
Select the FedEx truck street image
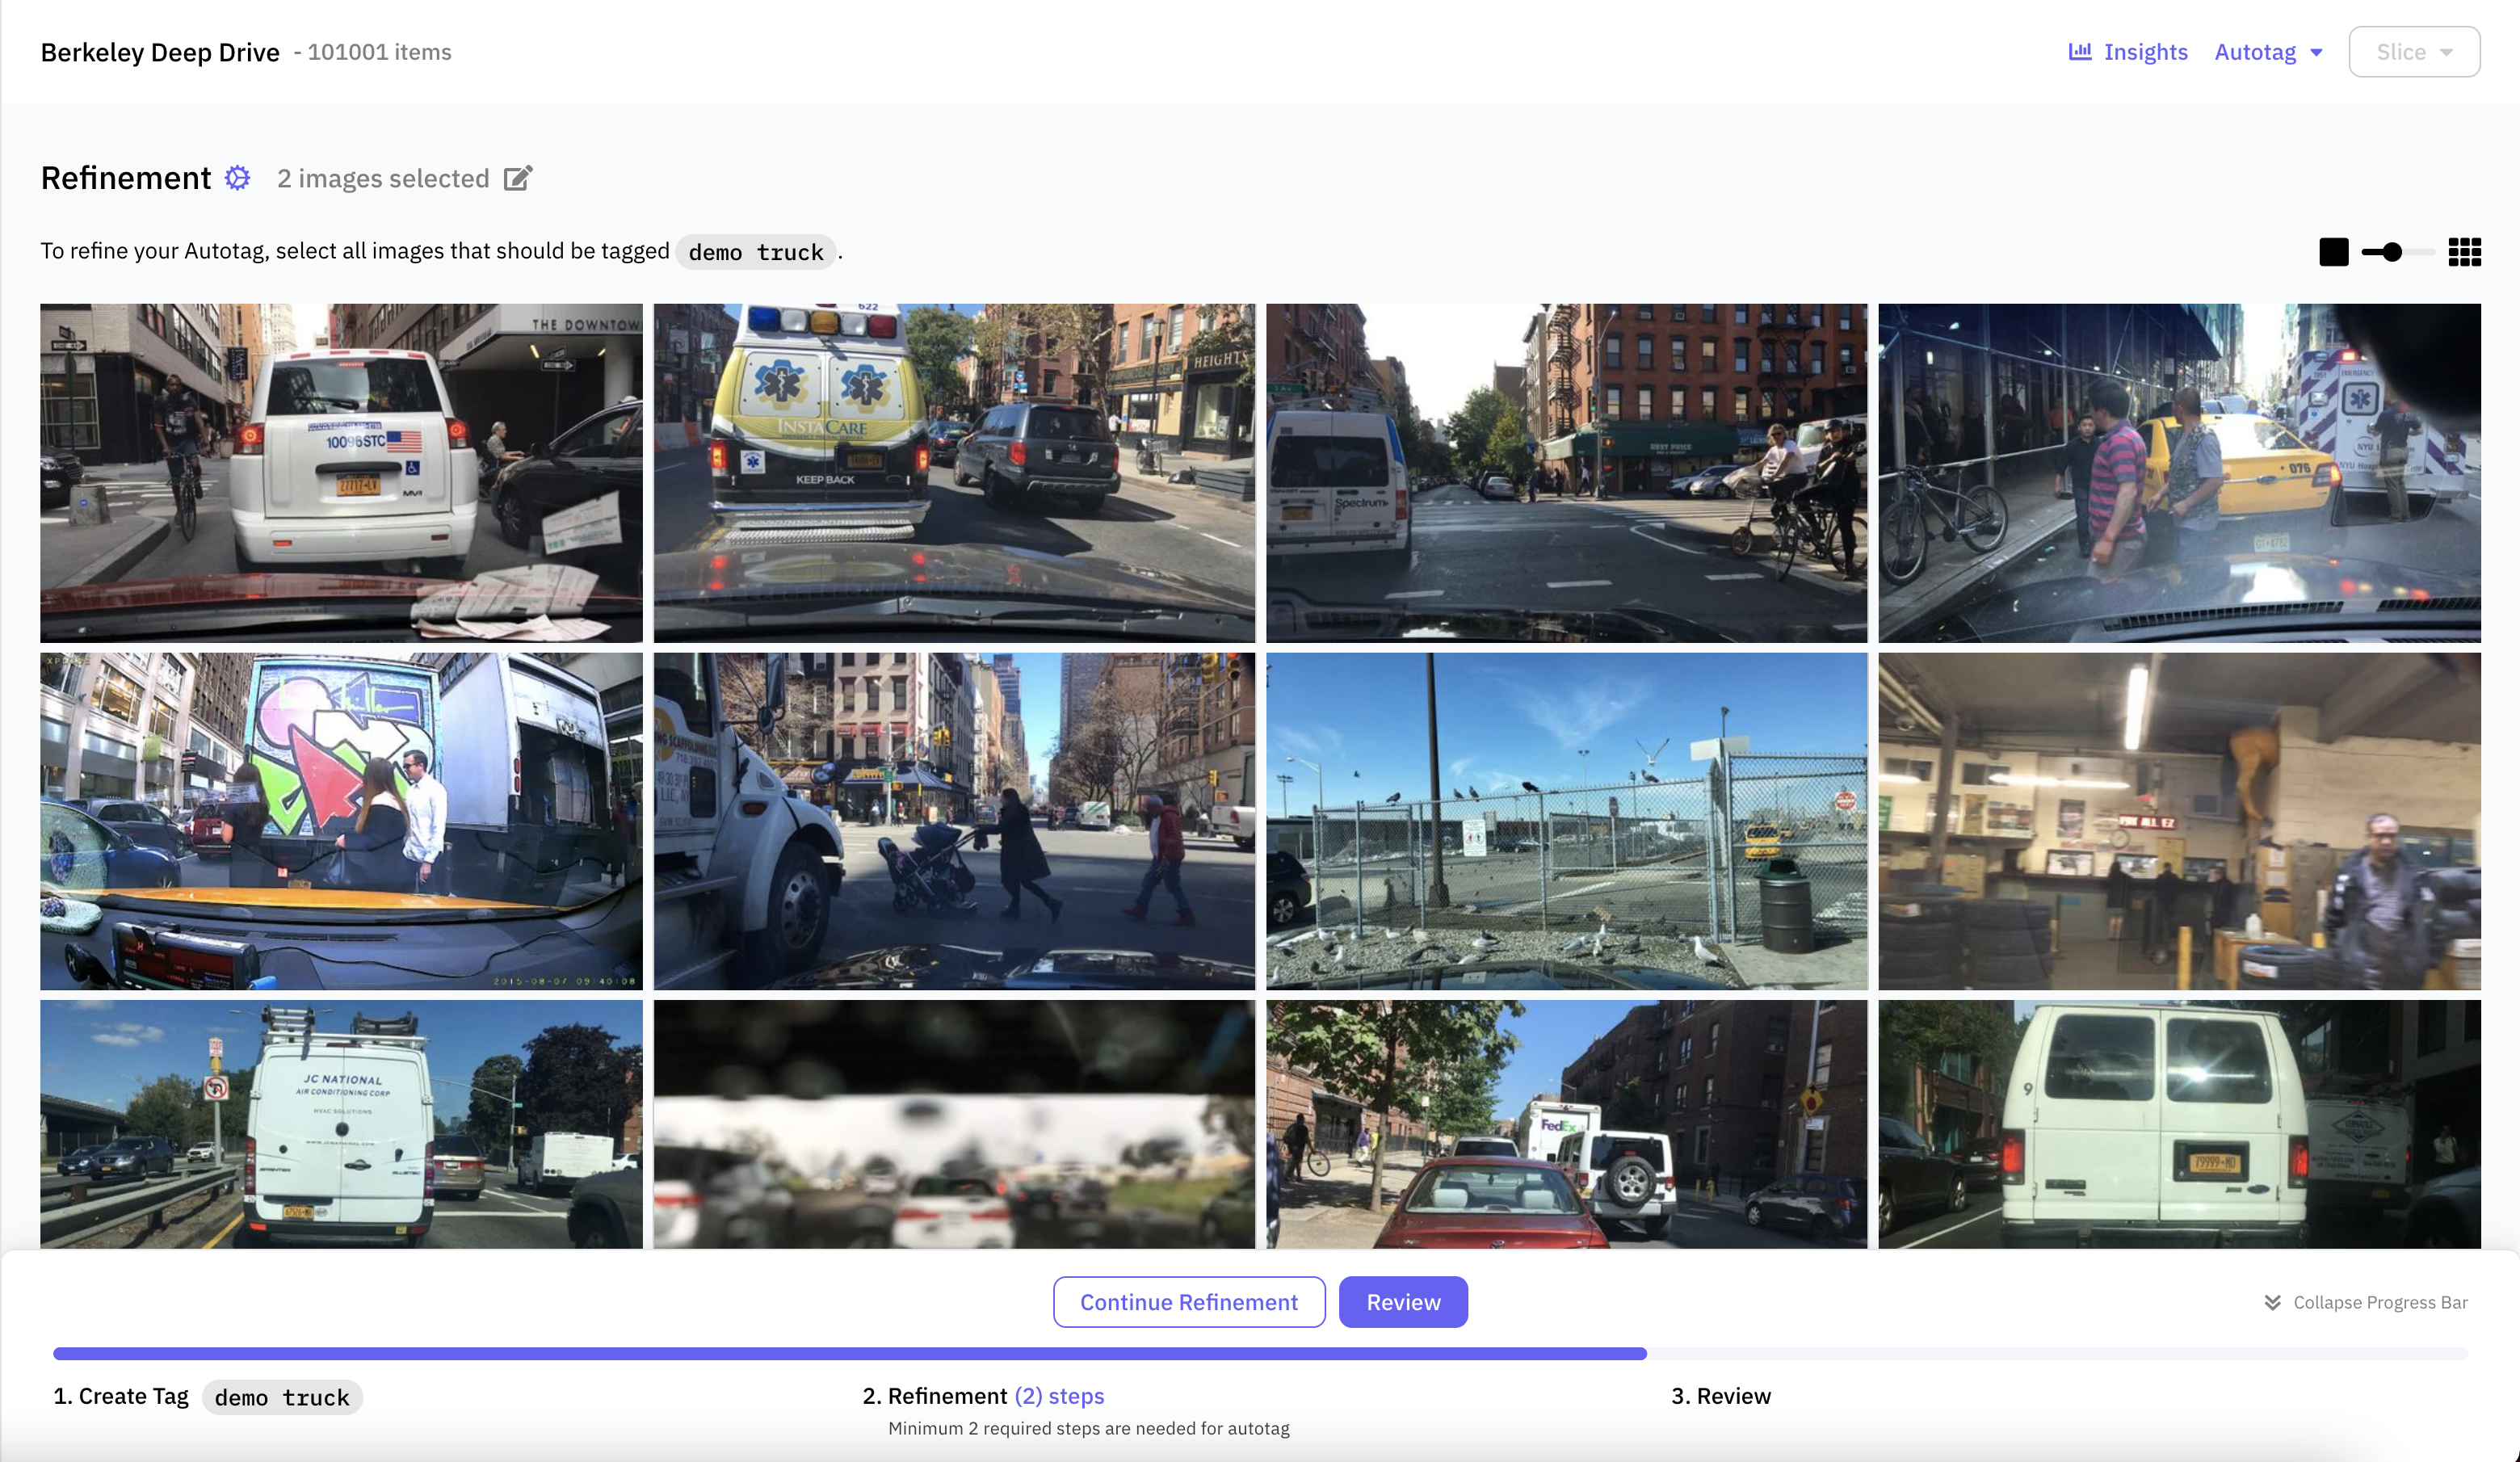(1565, 1124)
